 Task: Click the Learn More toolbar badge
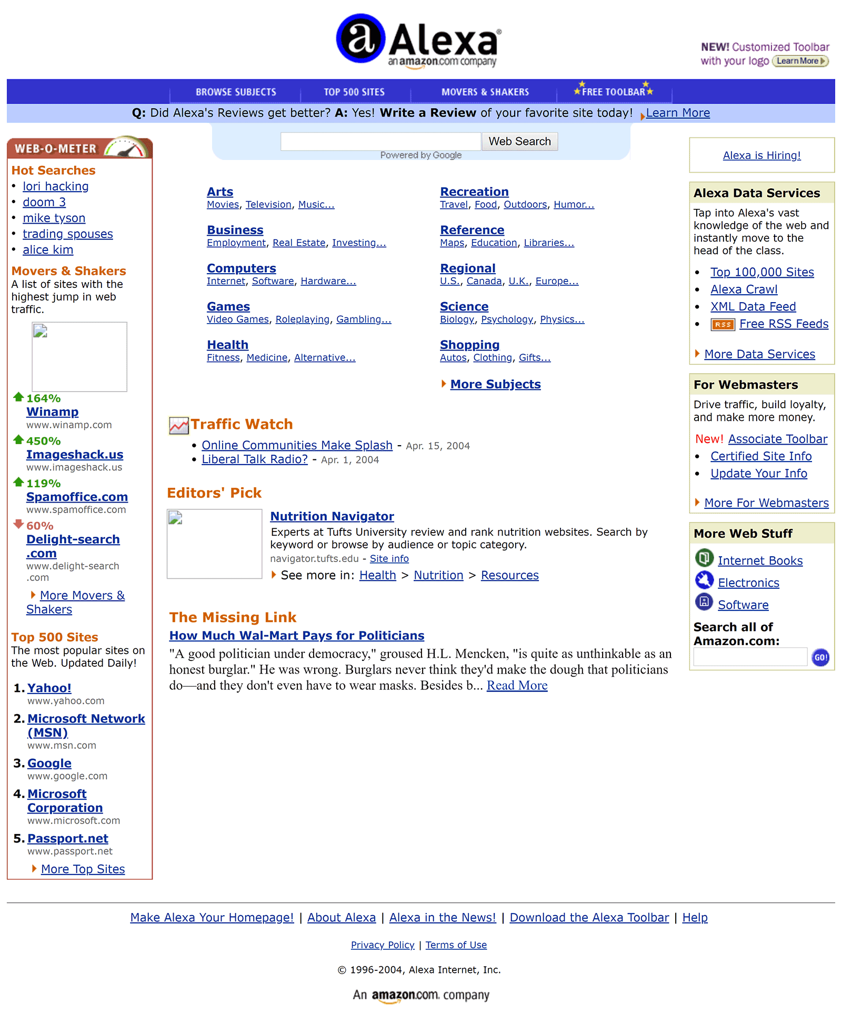[x=800, y=61]
